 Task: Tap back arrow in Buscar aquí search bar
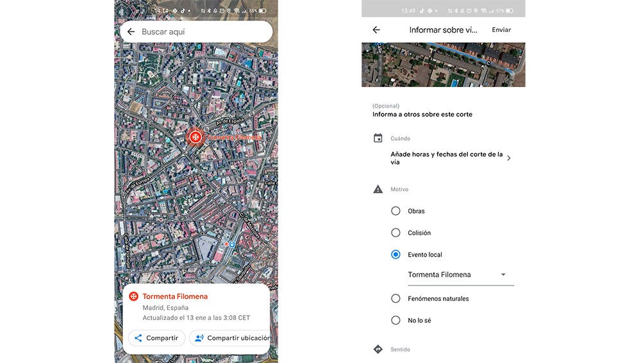coord(131,31)
